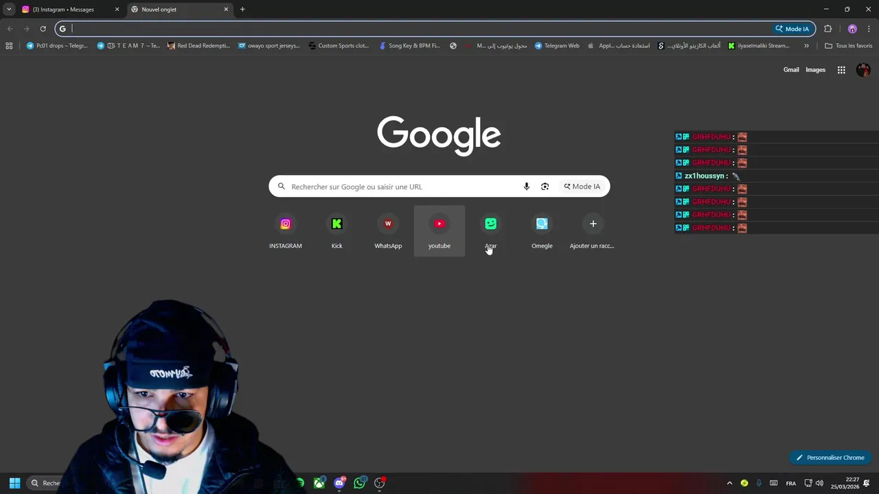Click the Windows Start button
The width and height of the screenshot is (879, 494).
[x=14, y=483]
